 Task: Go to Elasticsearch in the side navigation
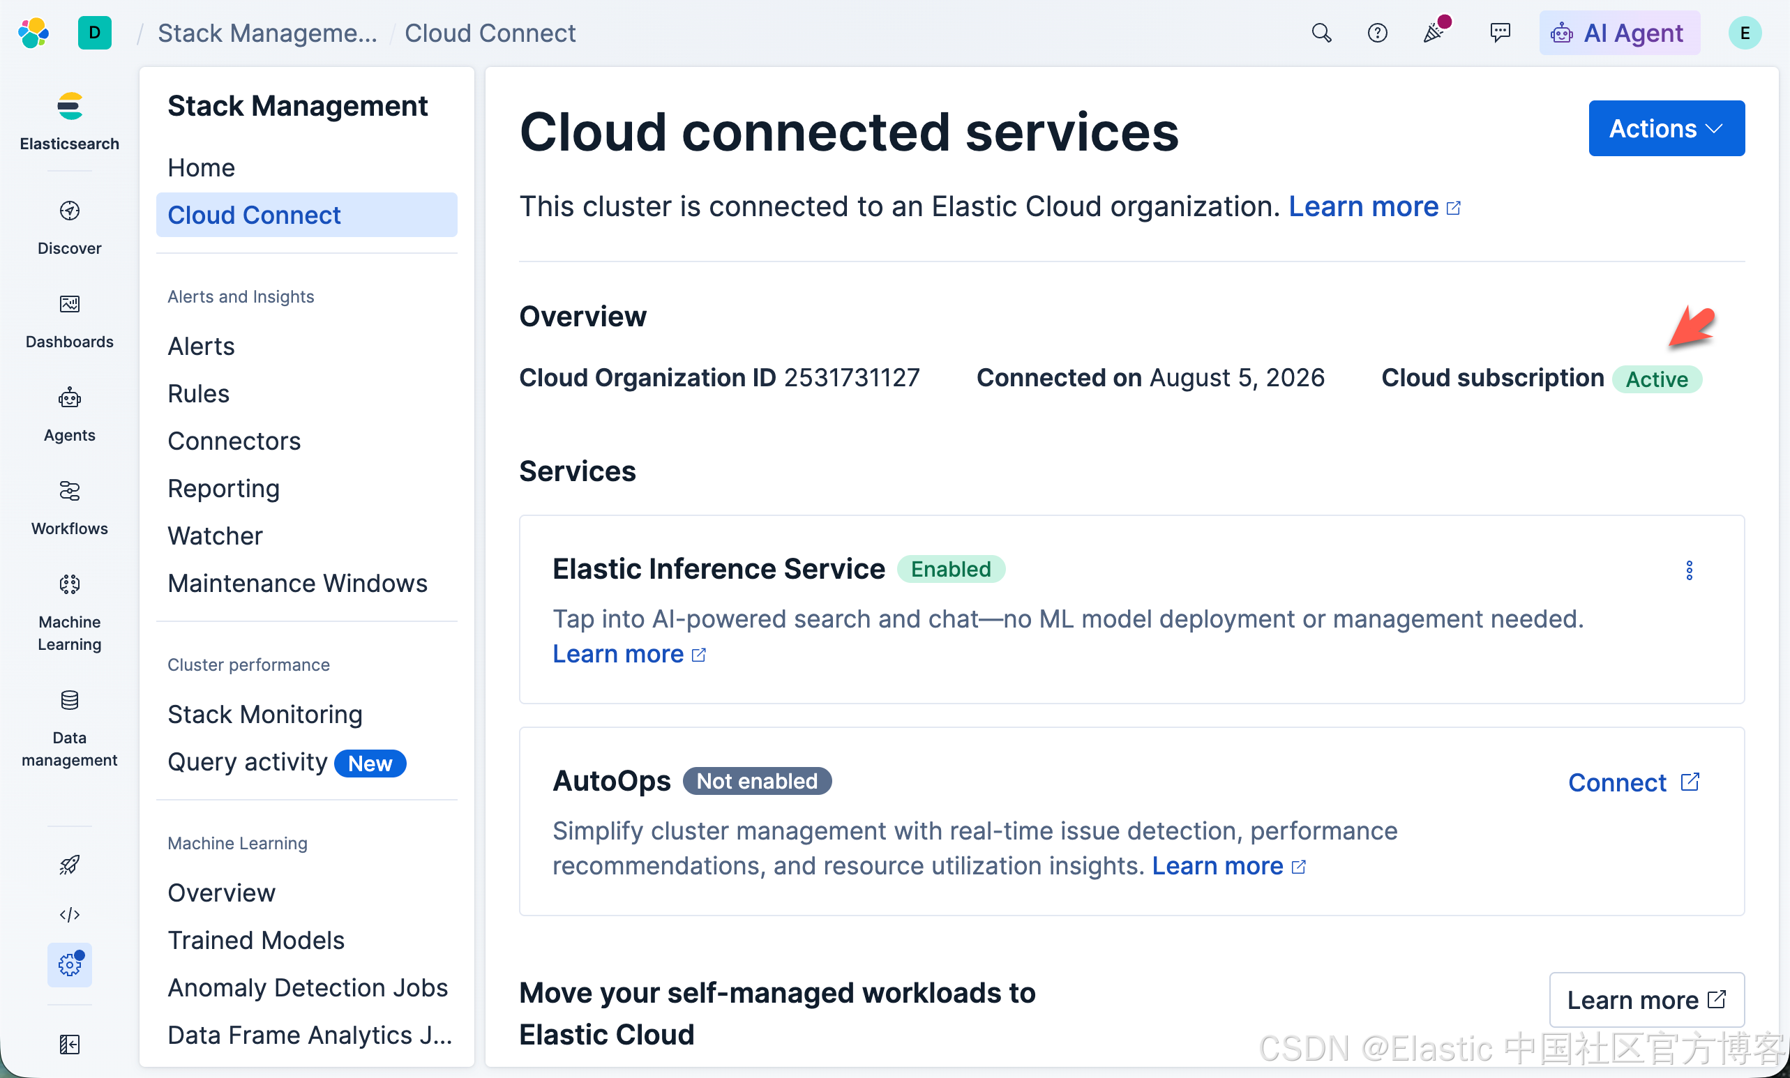click(x=70, y=121)
